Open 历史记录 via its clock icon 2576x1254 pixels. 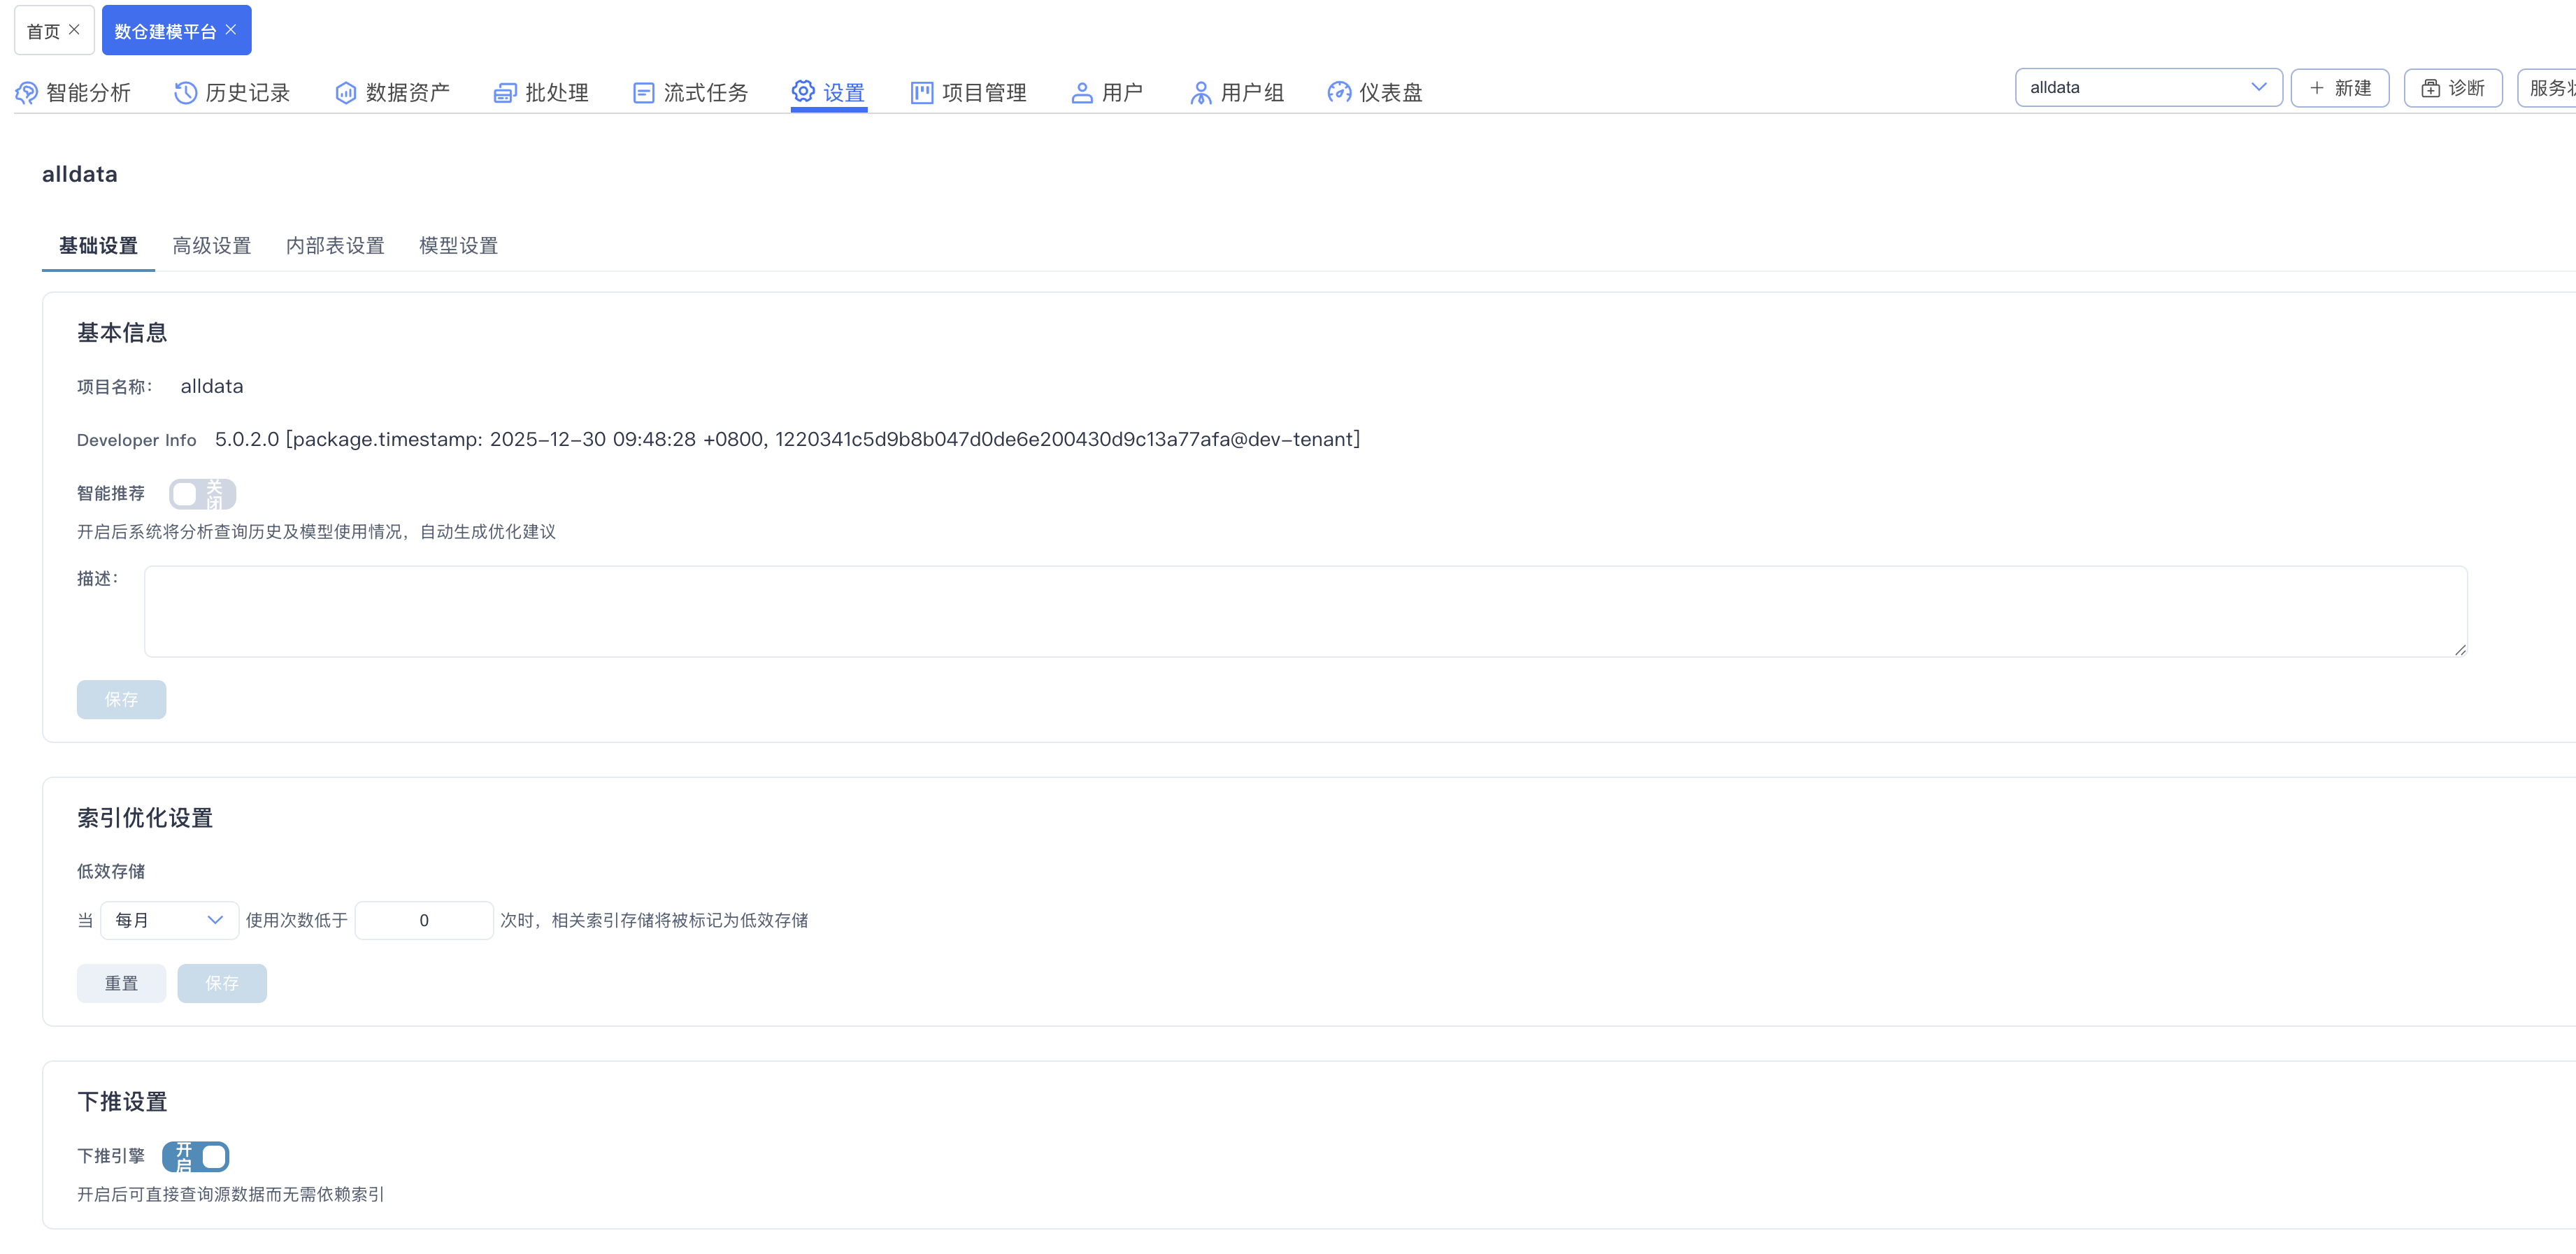point(185,93)
